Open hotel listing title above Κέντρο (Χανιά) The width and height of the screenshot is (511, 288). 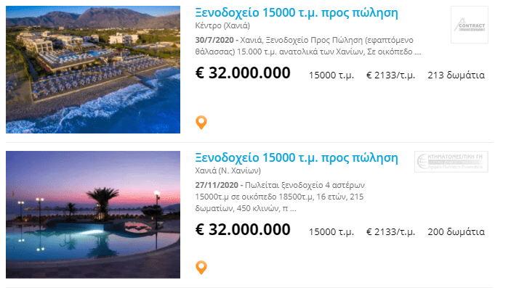point(297,12)
